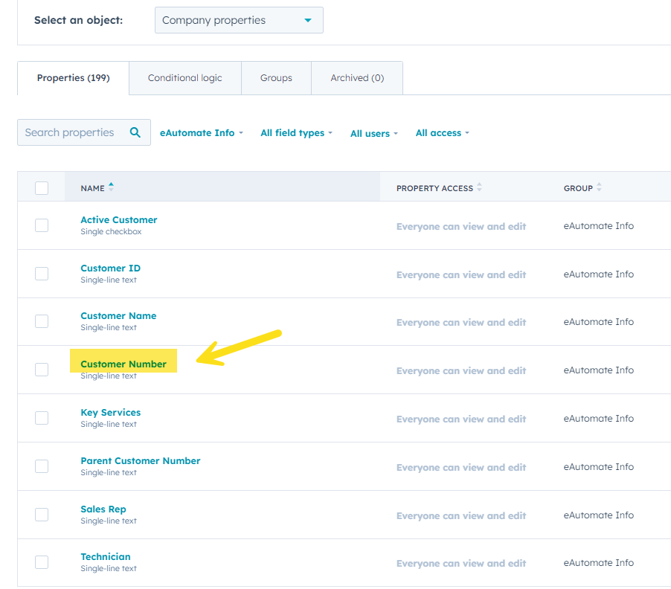This screenshot has width=671, height=589.
Task: Open the Sales Rep property
Action: click(x=103, y=509)
